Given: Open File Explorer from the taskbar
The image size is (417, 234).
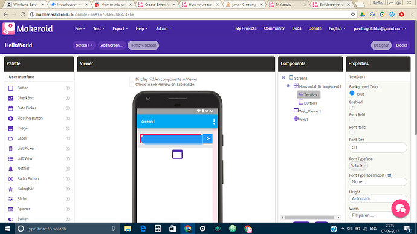Looking at the screenshot, I should [x=128, y=229].
